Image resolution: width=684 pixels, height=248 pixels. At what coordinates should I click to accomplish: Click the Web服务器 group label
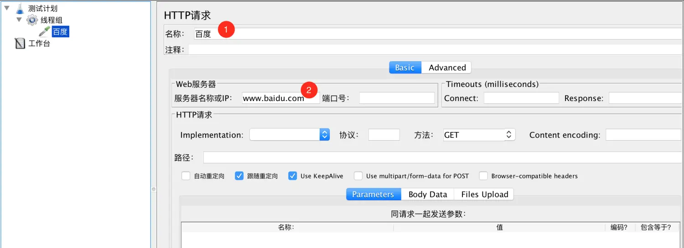[196, 84]
